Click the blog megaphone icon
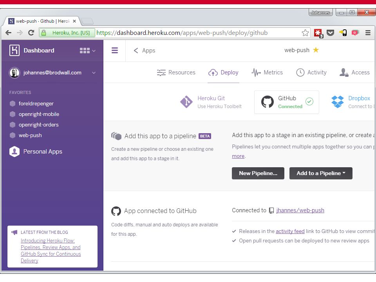This screenshot has width=376, height=282. 14,232
